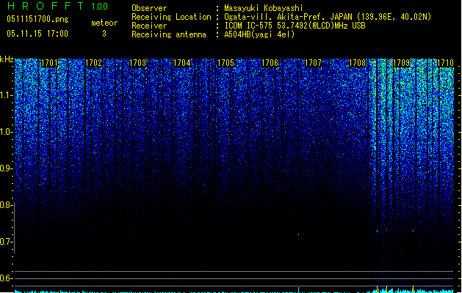Click the meteor count value 3
This screenshot has height=293, width=462.
(104, 34)
